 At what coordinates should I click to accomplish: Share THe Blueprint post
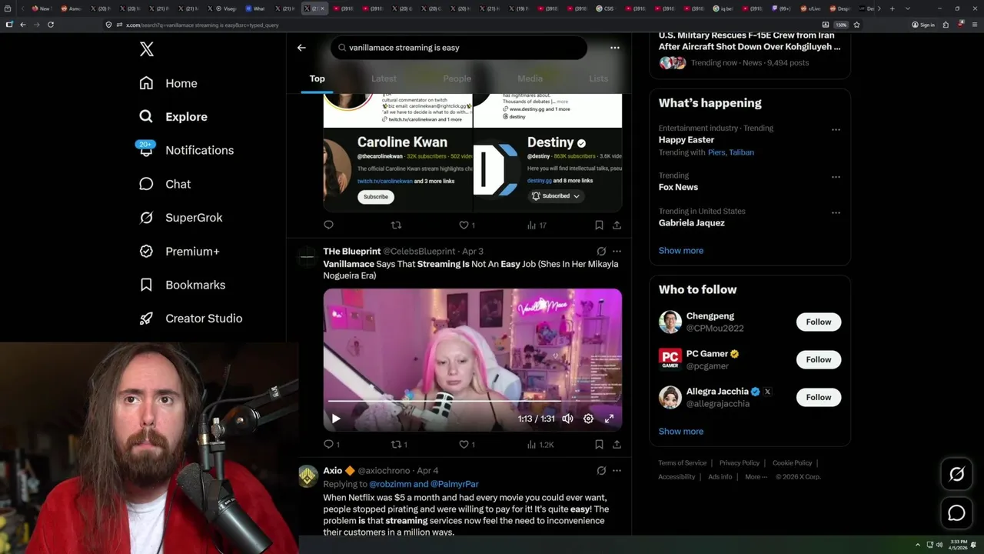tap(617, 445)
